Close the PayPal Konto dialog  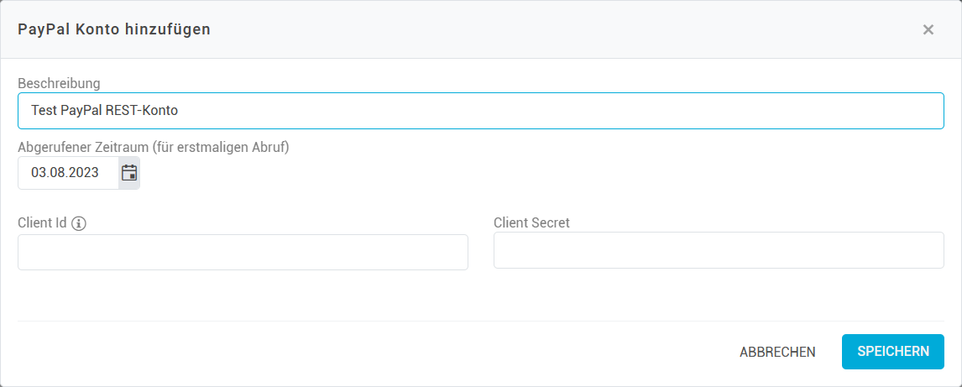point(928,29)
